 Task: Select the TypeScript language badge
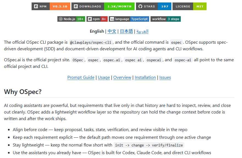[129, 19]
